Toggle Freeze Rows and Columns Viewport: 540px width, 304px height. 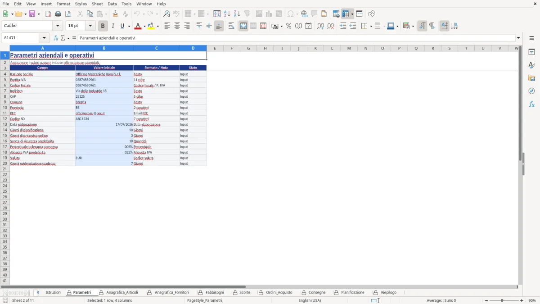point(346,14)
